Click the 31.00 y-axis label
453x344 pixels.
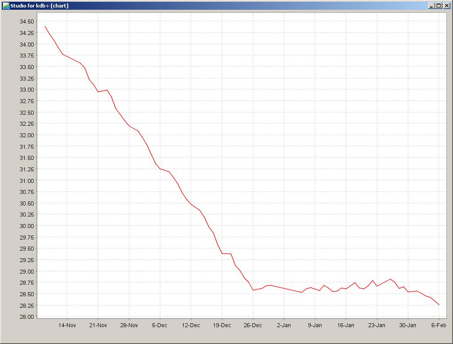point(27,181)
